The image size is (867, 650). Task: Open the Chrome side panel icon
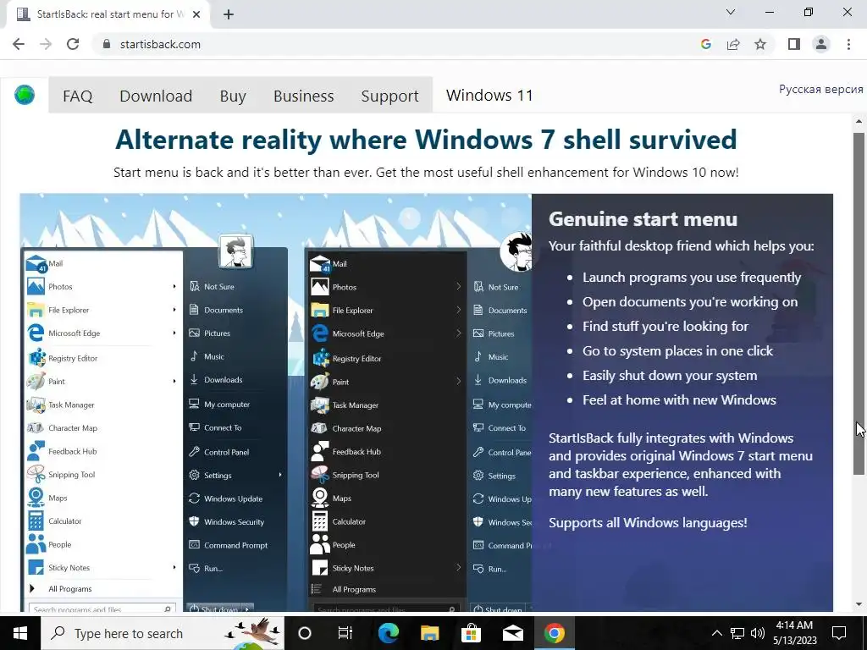(x=794, y=44)
